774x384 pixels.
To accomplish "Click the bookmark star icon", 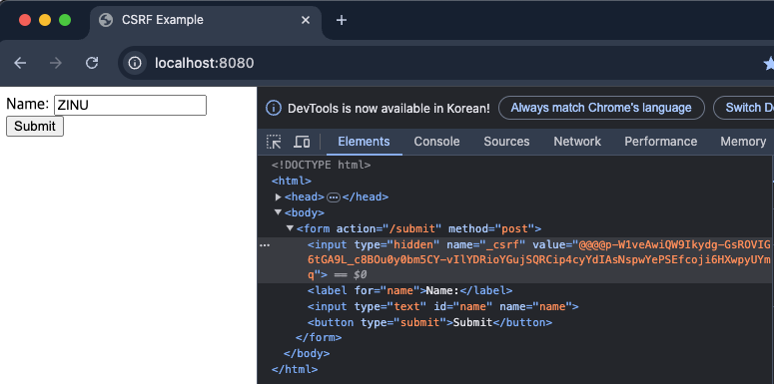I will point(769,63).
